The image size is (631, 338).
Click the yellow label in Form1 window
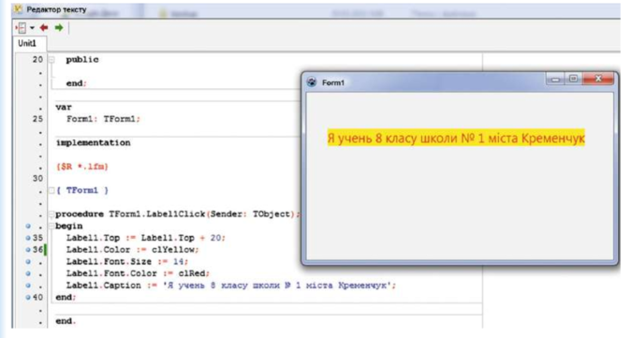click(456, 138)
